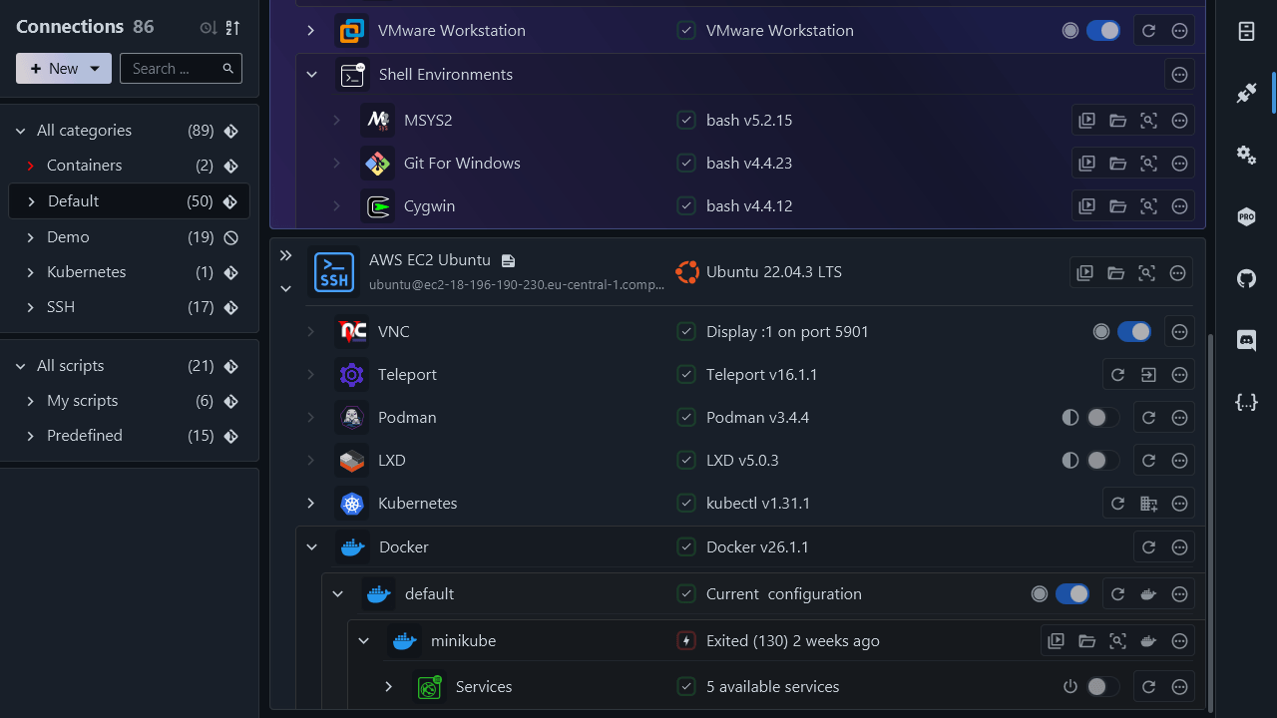1277x718 pixels.
Task: Open more options for Teleport
Action: coord(1179,375)
